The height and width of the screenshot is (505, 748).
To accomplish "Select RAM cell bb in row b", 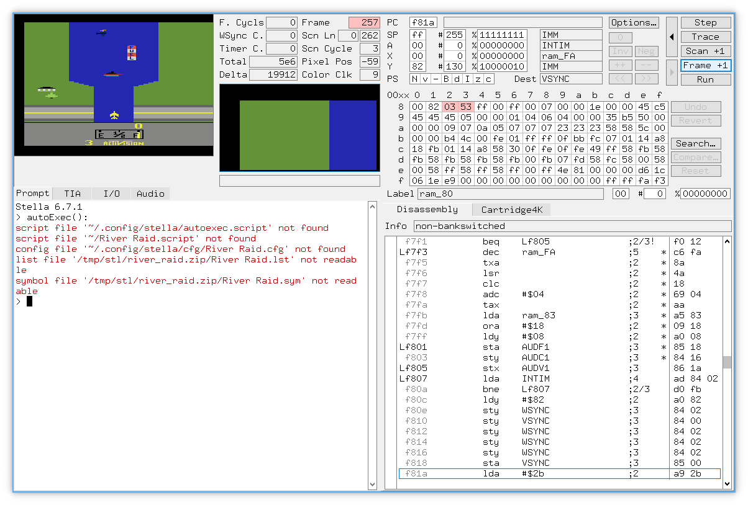I will coord(579,138).
